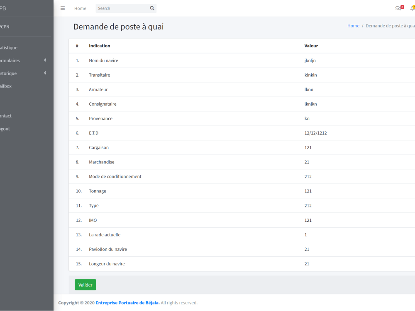Select the Tonnage row label
The width and height of the screenshot is (415, 311).
click(98, 191)
